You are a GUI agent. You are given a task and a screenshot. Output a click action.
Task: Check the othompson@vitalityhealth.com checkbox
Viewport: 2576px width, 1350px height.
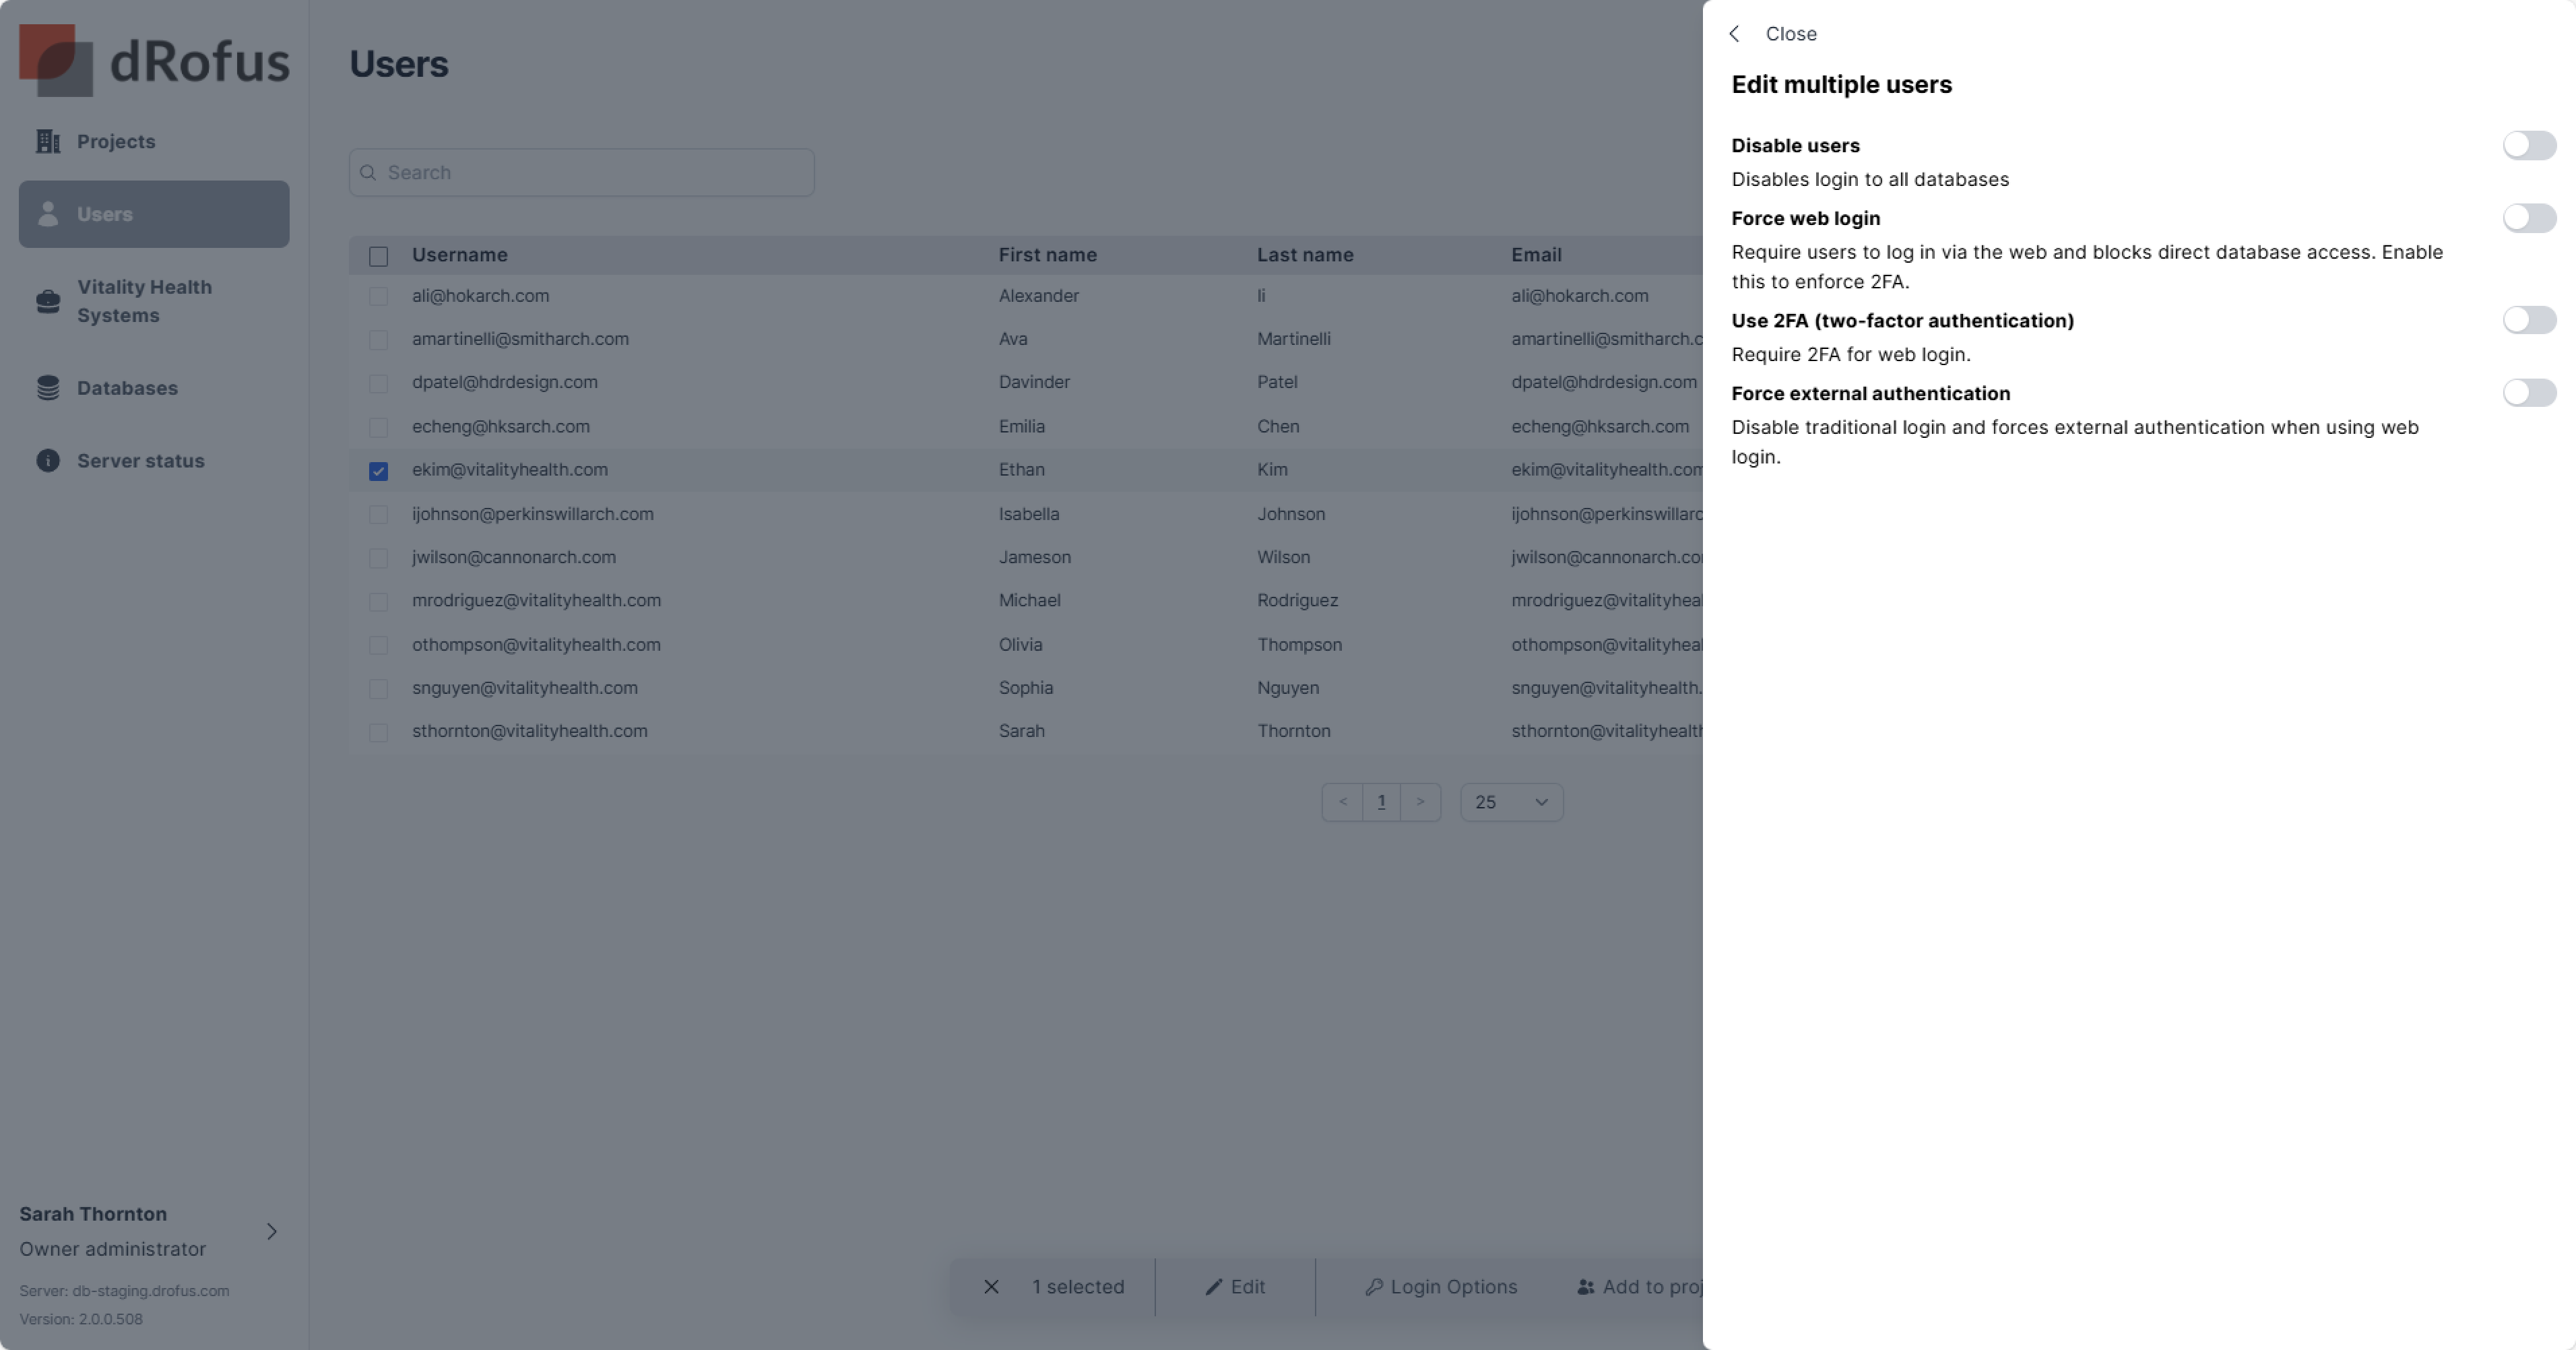(x=378, y=646)
